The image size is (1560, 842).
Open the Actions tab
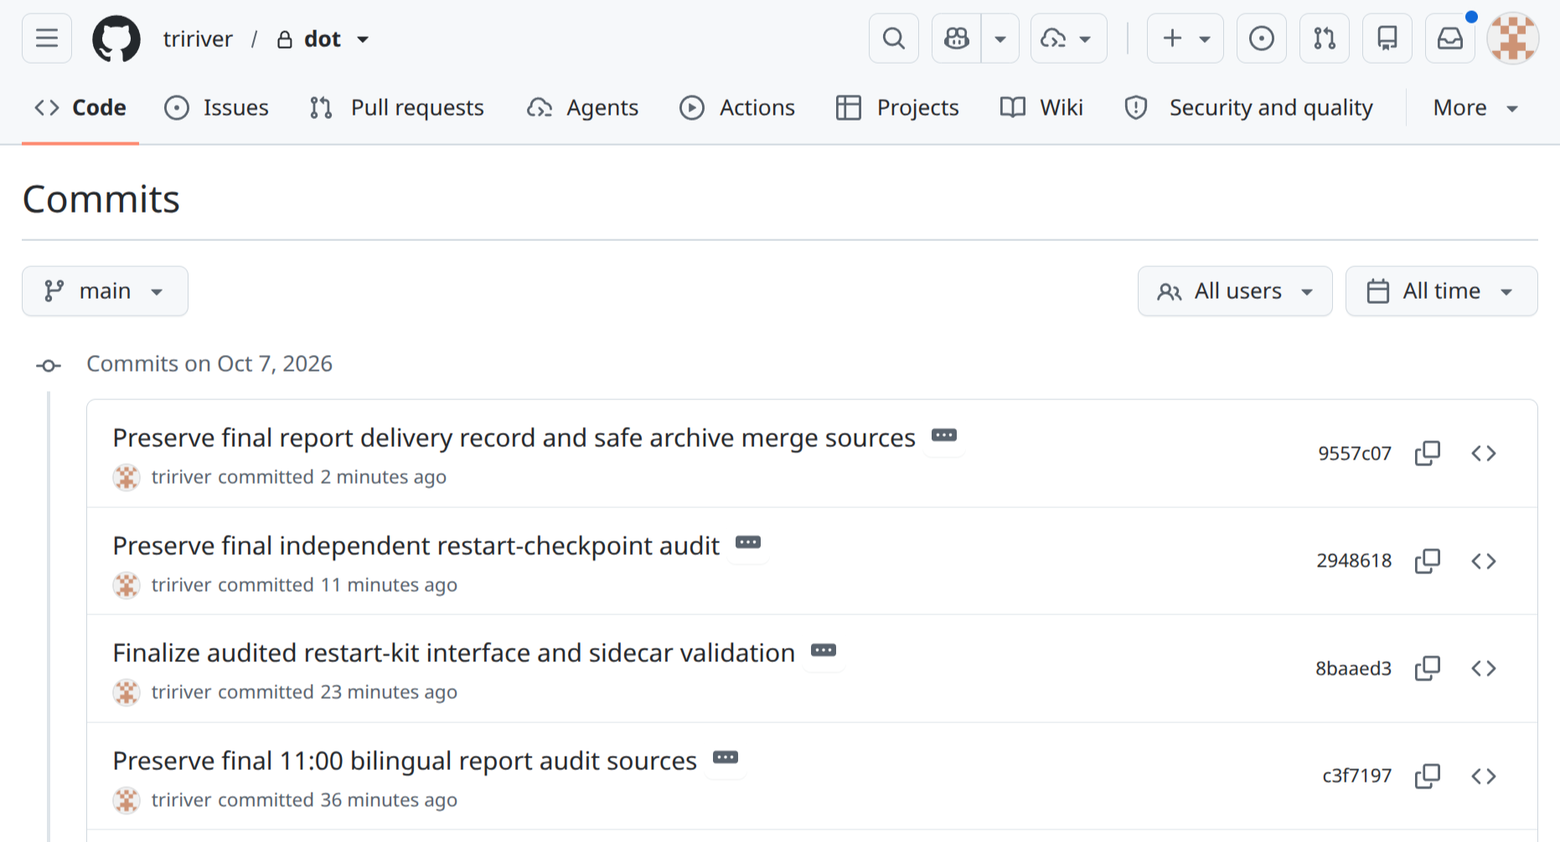tap(736, 107)
